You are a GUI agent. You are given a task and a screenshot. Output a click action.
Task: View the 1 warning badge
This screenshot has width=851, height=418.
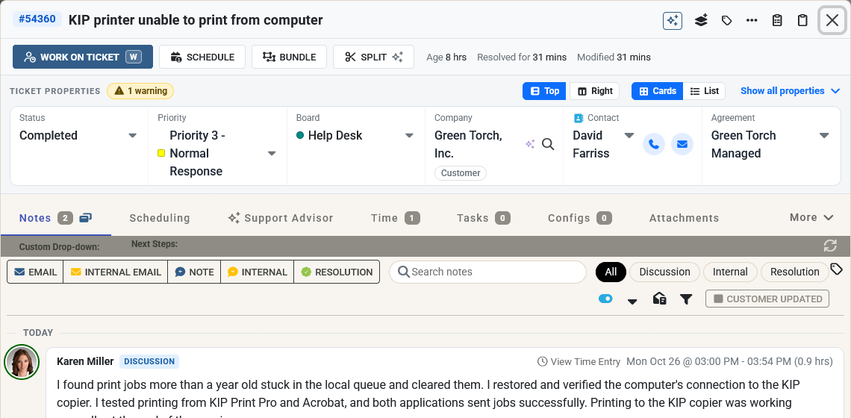(140, 90)
